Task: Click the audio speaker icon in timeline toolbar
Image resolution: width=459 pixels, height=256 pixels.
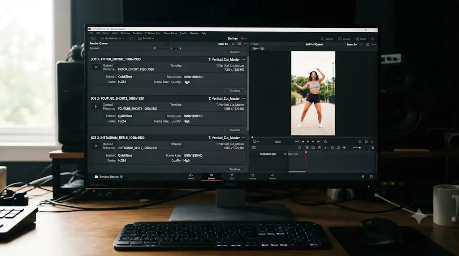Action: (x=344, y=148)
